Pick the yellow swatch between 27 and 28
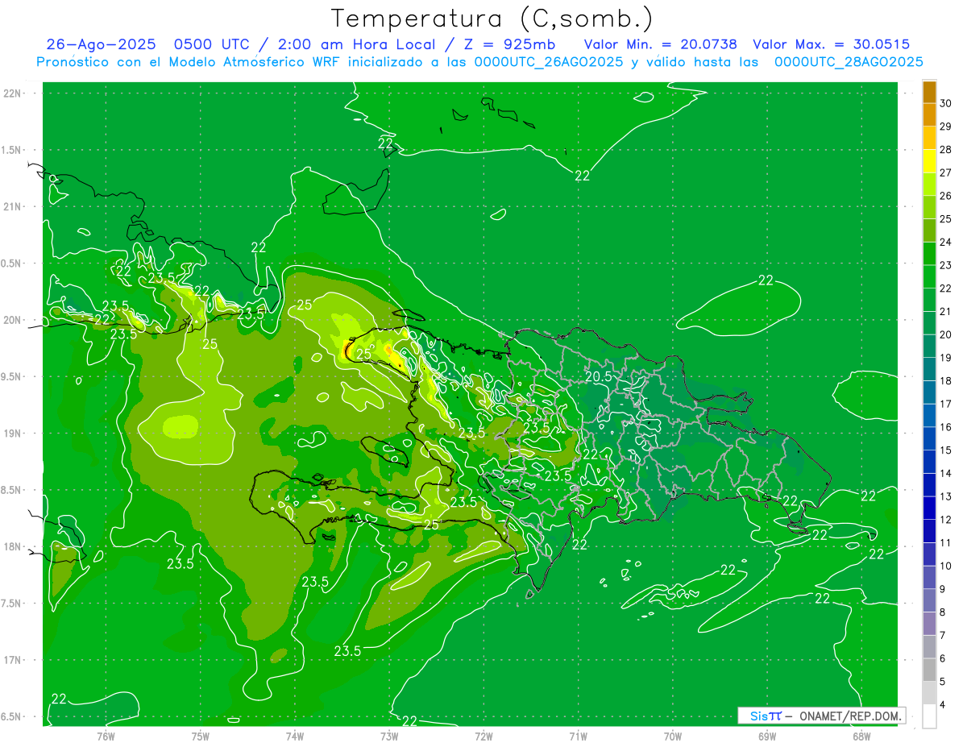 (x=929, y=161)
